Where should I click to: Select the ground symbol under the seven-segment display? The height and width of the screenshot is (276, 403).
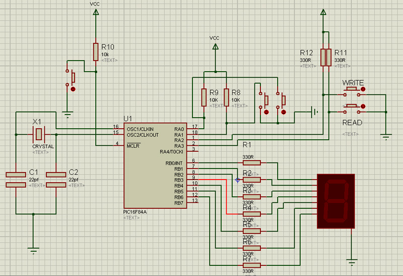(x=352, y=262)
